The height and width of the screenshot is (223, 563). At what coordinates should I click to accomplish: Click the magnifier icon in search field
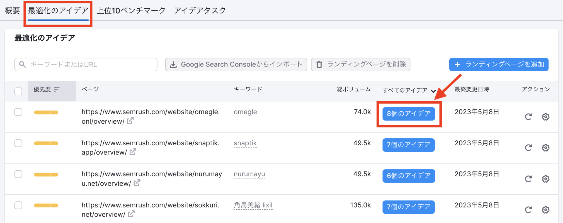[23, 65]
